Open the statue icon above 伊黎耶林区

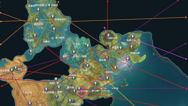(x=53, y=17)
